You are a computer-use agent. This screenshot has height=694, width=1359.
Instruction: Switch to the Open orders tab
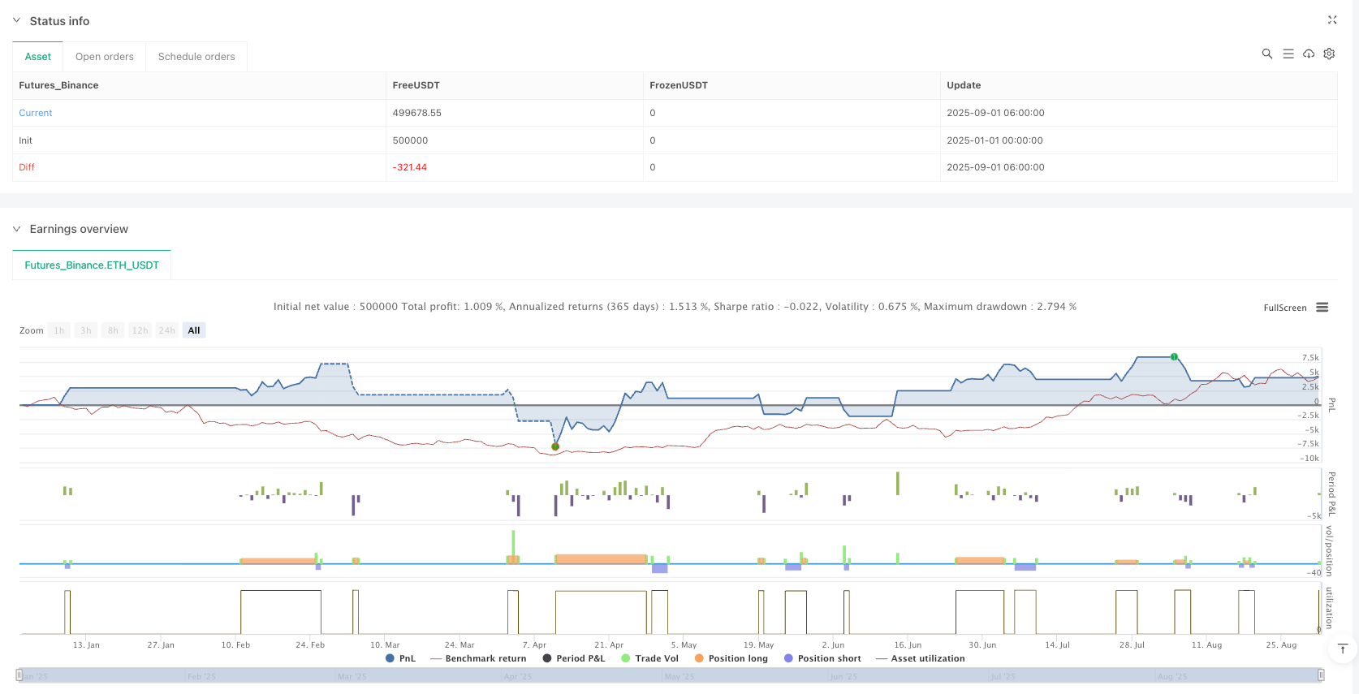tap(105, 57)
